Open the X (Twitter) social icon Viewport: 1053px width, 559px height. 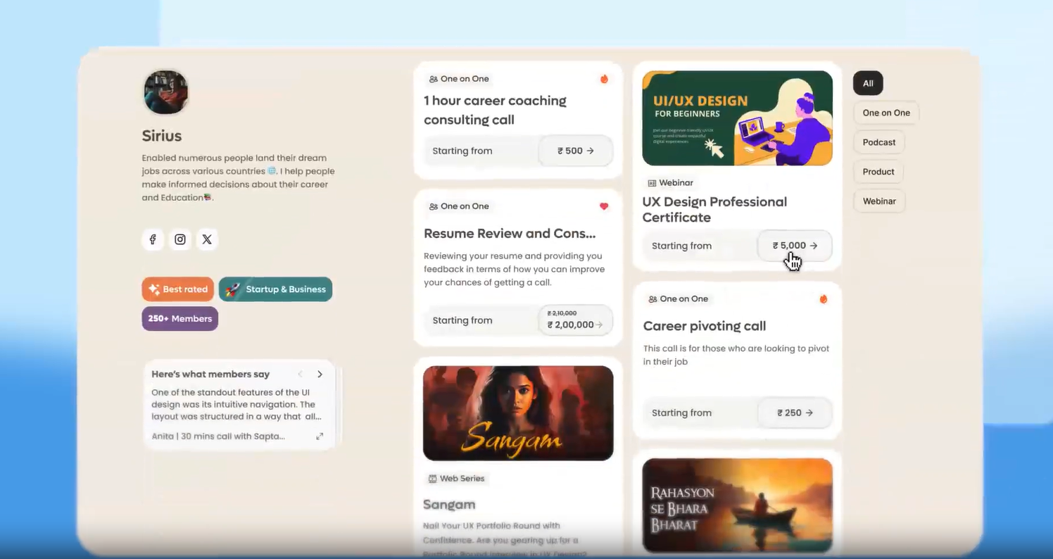point(207,239)
